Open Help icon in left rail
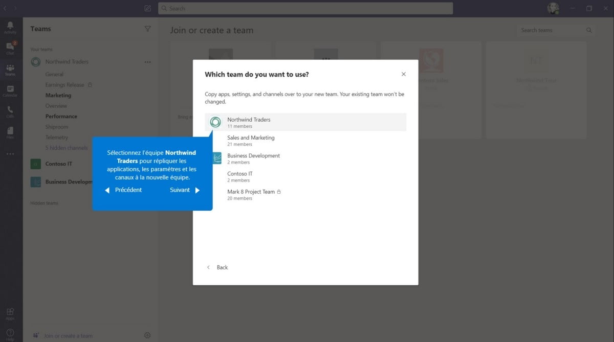The image size is (614, 342). pyautogui.click(x=10, y=334)
